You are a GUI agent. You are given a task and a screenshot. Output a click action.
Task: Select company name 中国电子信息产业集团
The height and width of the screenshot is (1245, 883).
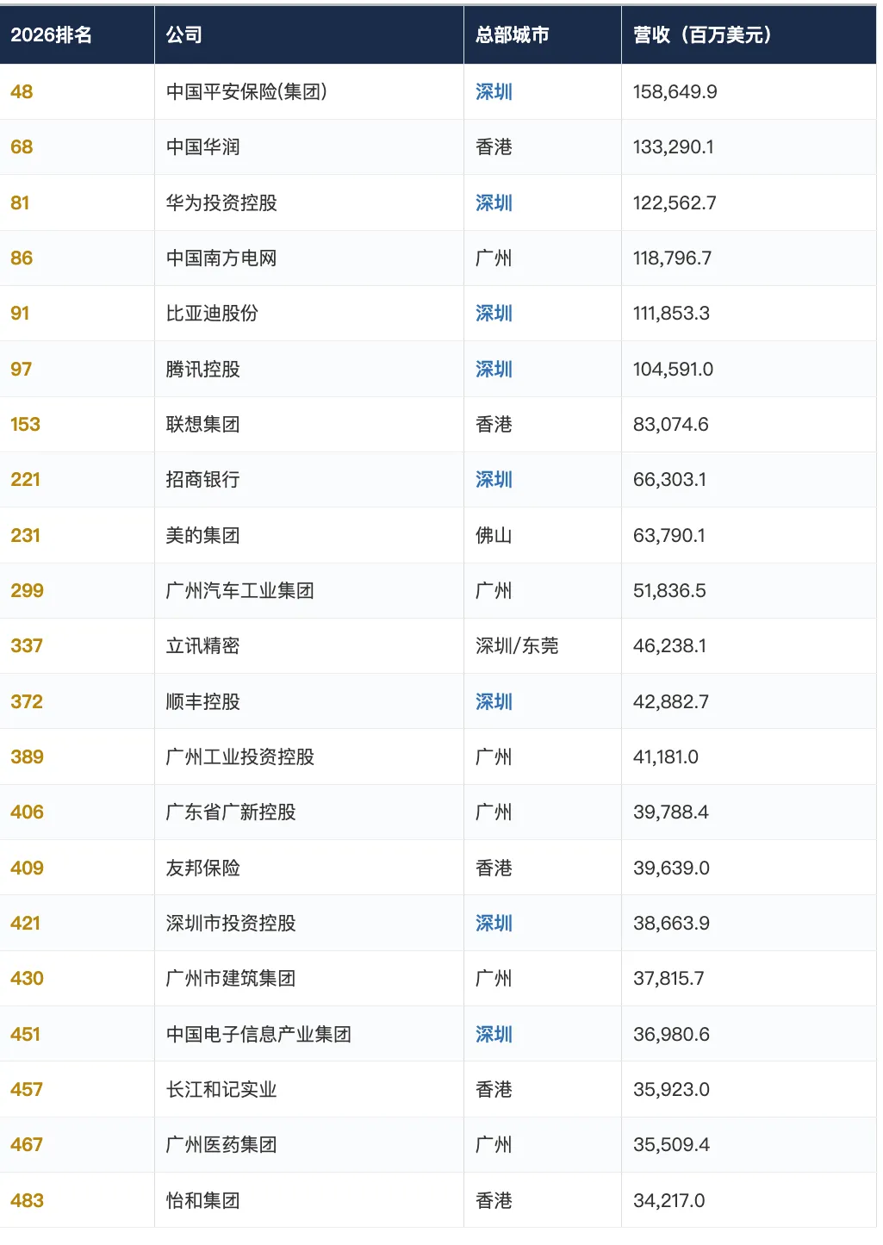(258, 1035)
